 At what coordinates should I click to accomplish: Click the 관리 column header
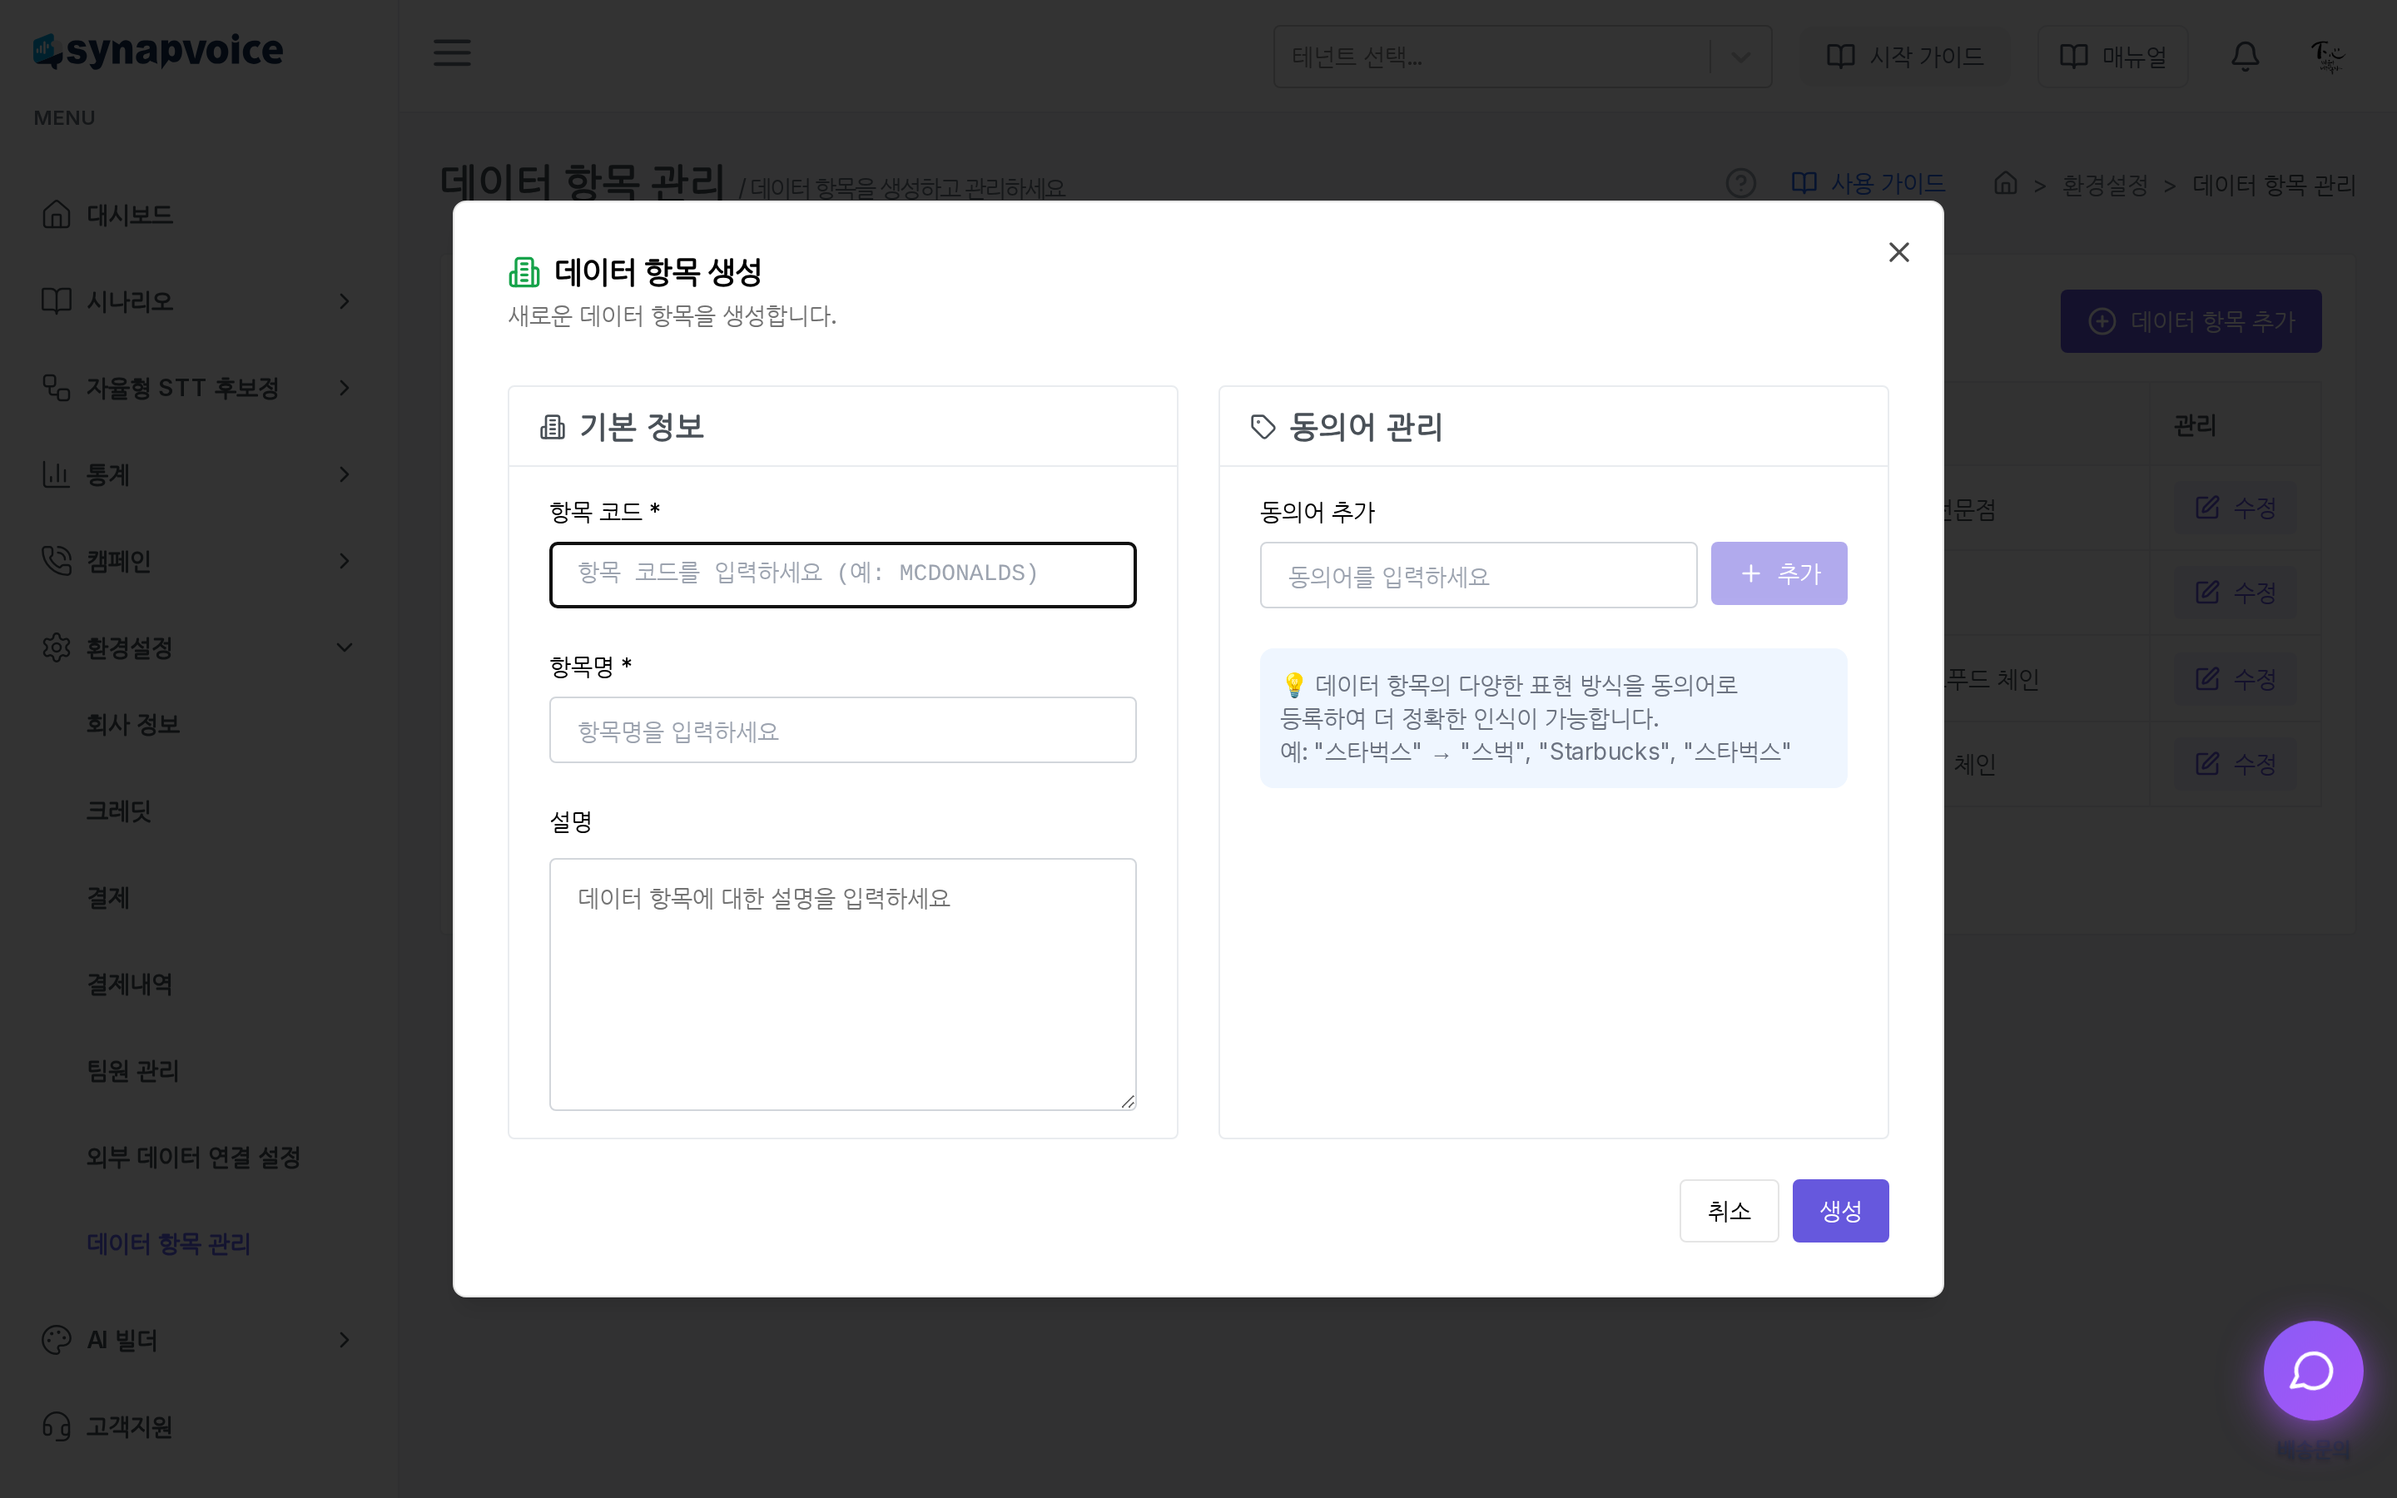[x=2195, y=426]
